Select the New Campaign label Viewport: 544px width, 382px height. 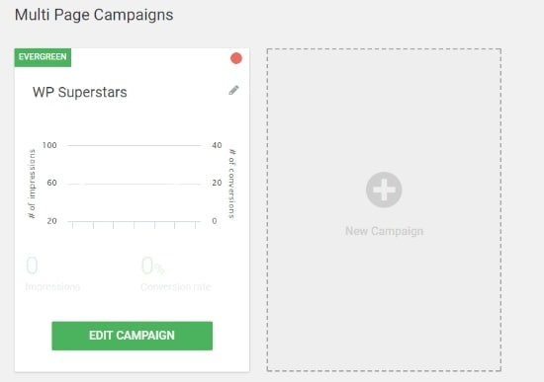(384, 231)
